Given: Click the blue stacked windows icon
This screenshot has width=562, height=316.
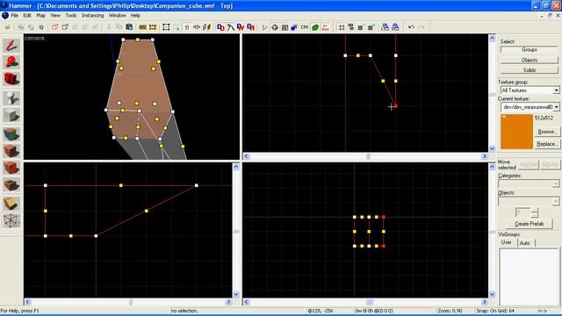Looking at the screenshot, I should pyautogui.click(x=385, y=27).
